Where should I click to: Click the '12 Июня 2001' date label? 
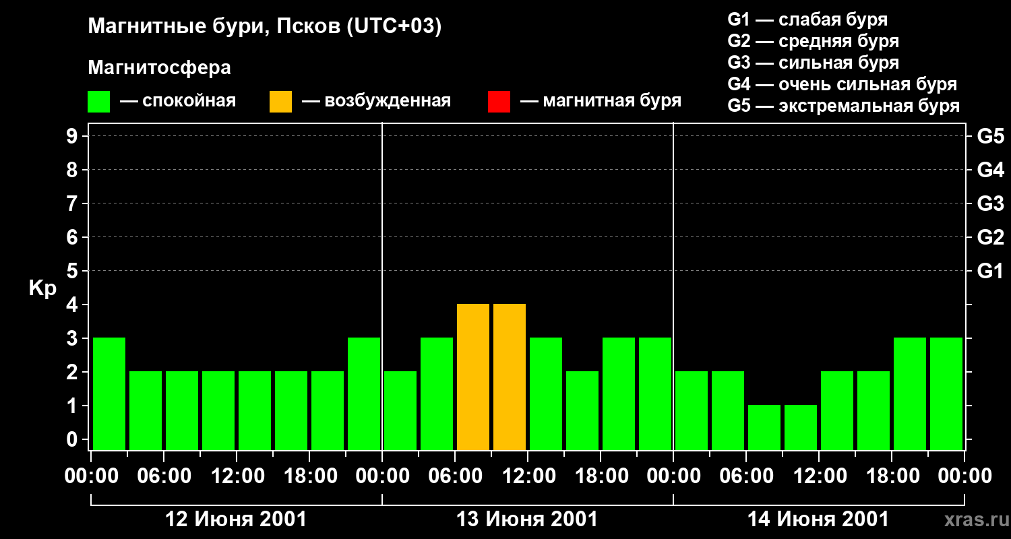236,519
